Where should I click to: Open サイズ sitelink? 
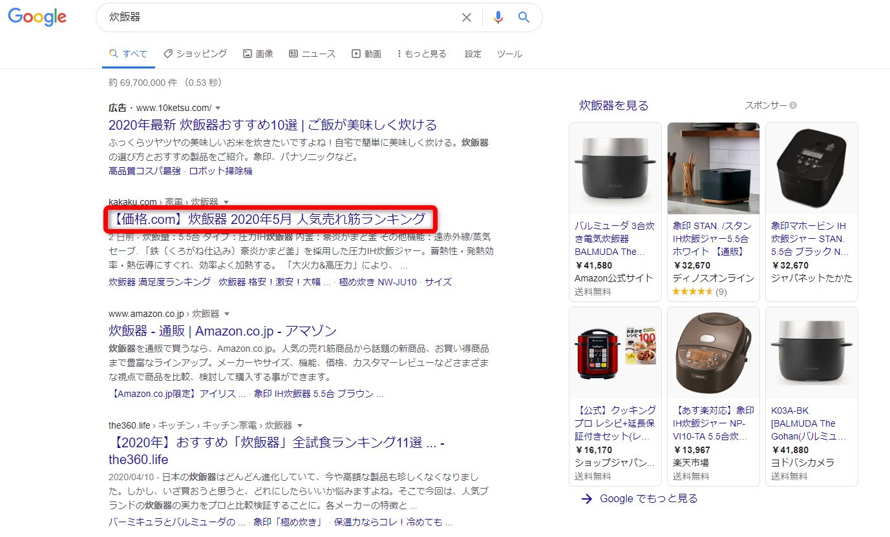438,282
